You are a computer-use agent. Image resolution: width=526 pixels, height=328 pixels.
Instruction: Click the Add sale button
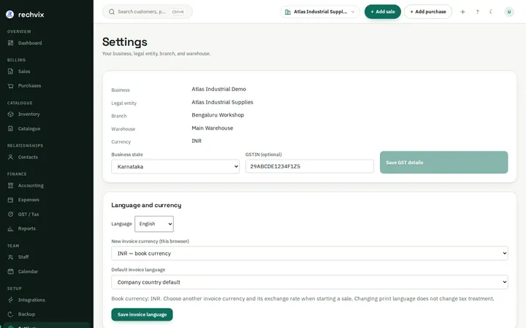coord(382,12)
